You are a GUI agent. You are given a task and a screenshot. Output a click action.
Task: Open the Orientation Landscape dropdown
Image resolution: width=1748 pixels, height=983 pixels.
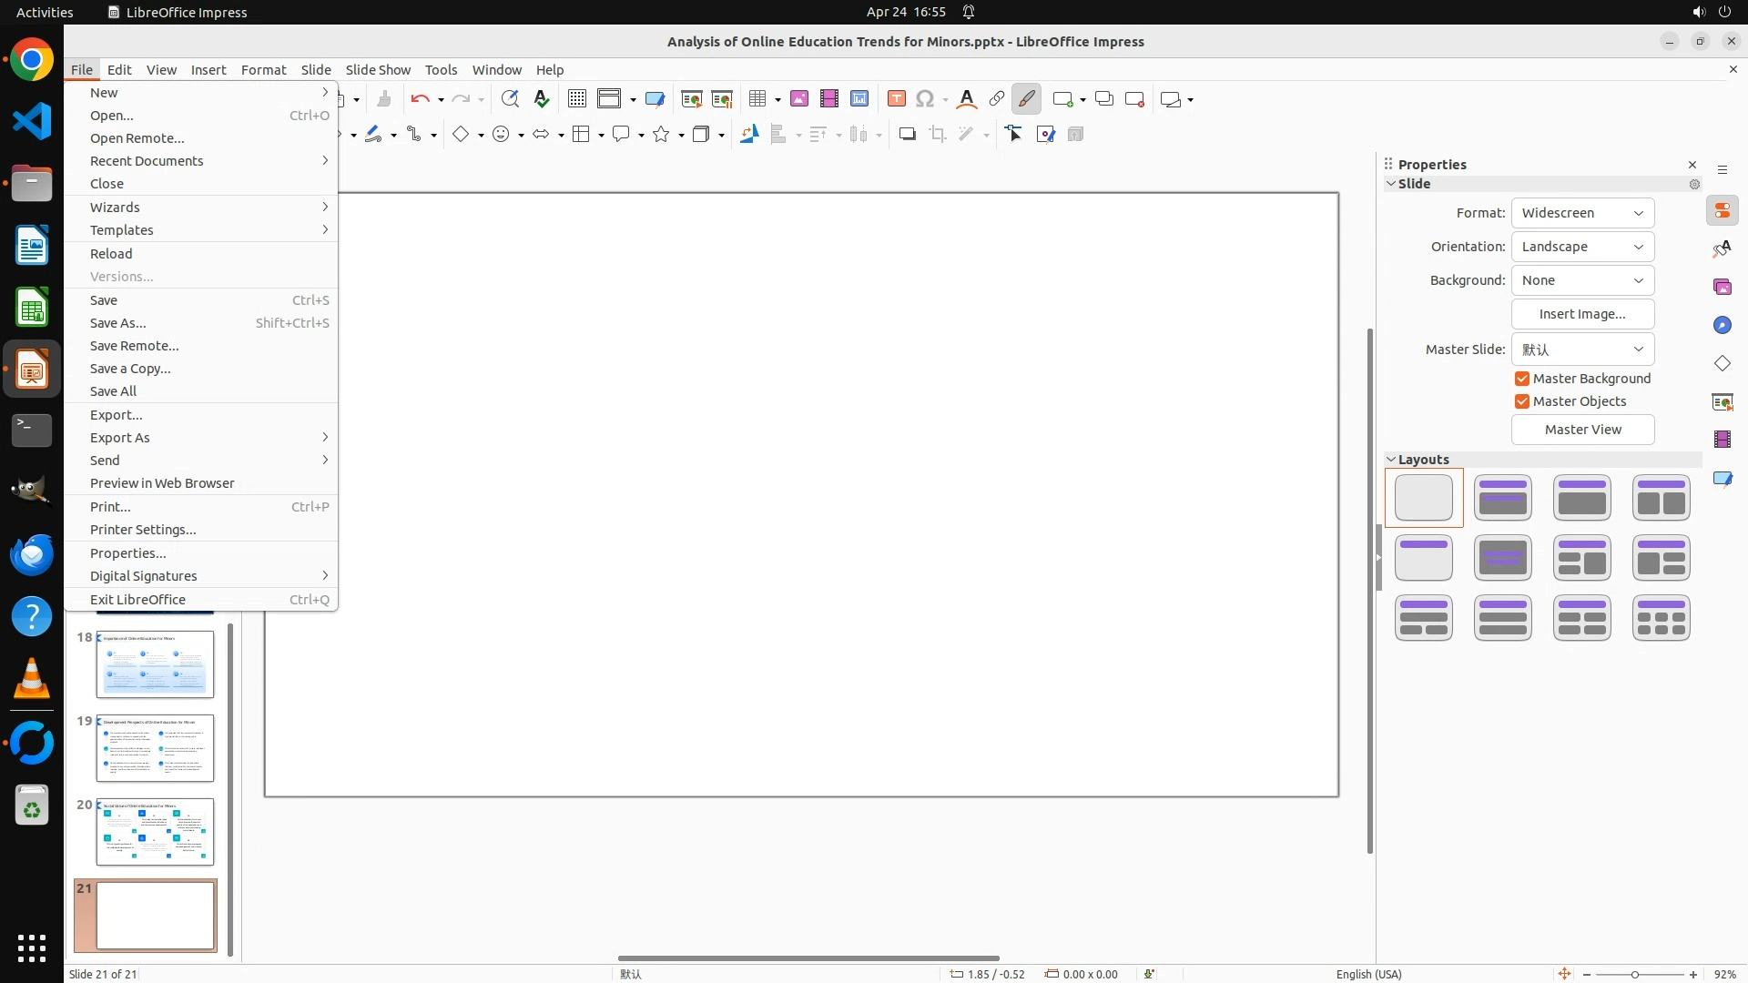pyautogui.click(x=1582, y=247)
